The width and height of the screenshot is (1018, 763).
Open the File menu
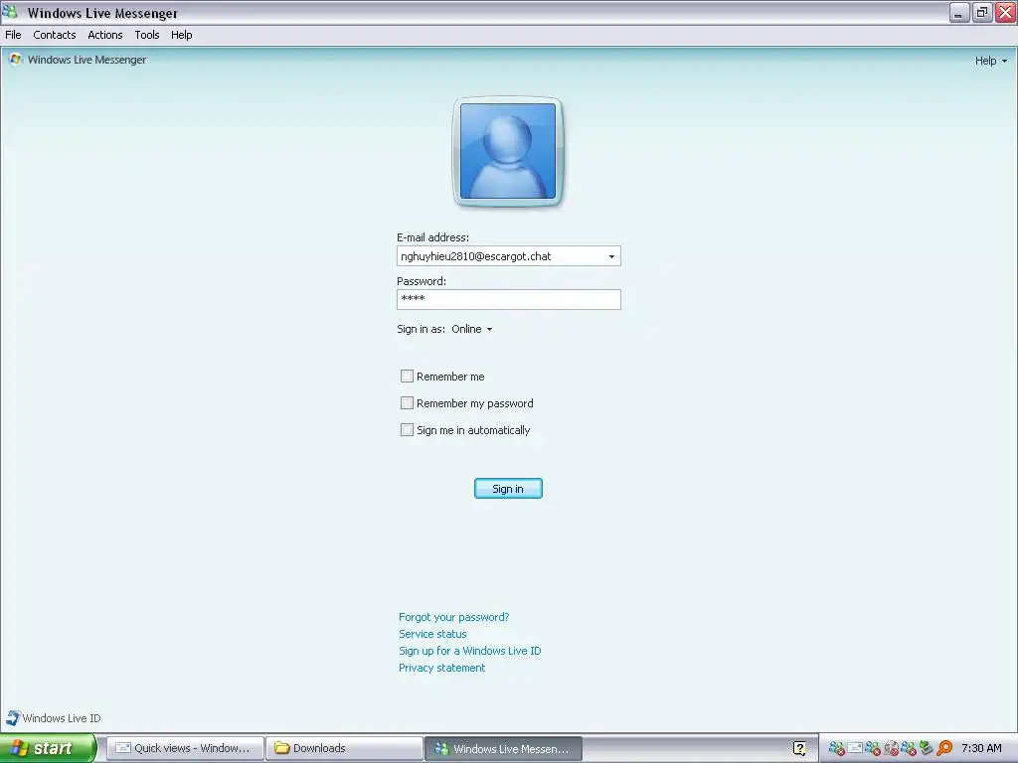pos(13,35)
